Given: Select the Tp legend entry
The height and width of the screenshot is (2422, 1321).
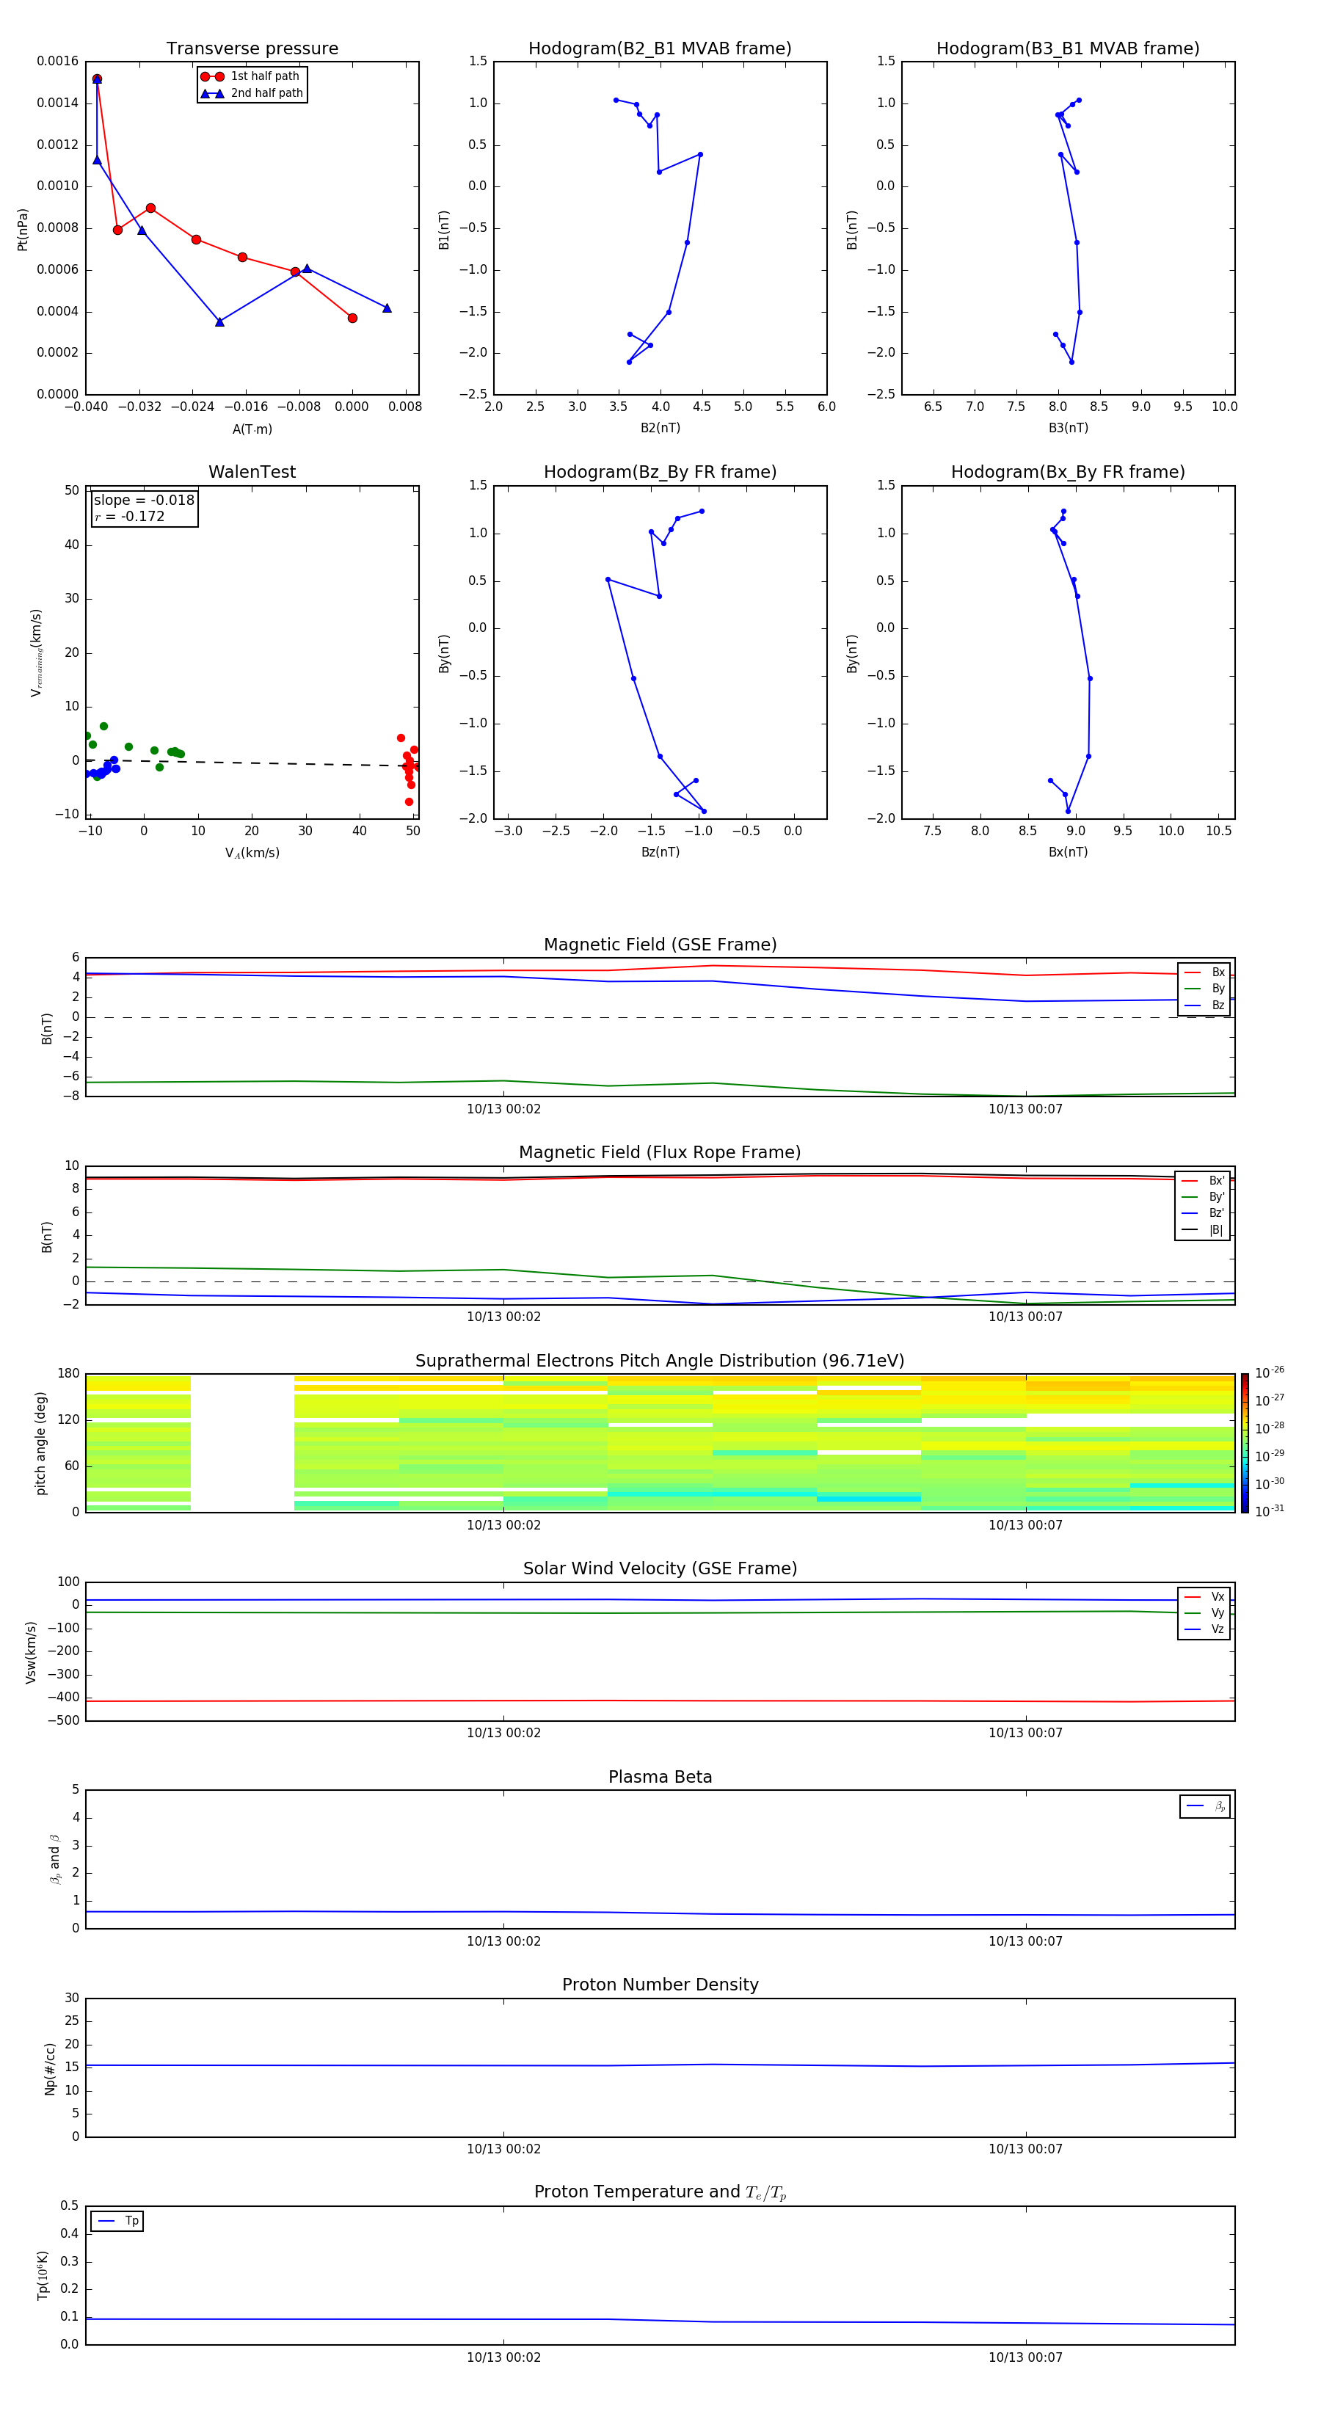Looking at the screenshot, I should tap(117, 2221).
